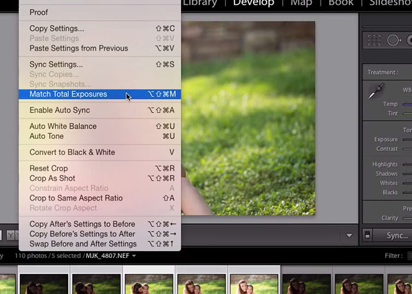Open the Book module

(341, 3)
